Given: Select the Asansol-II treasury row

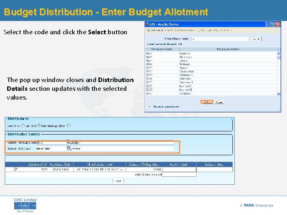Looking at the screenshot, I should (x=211, y=90).
